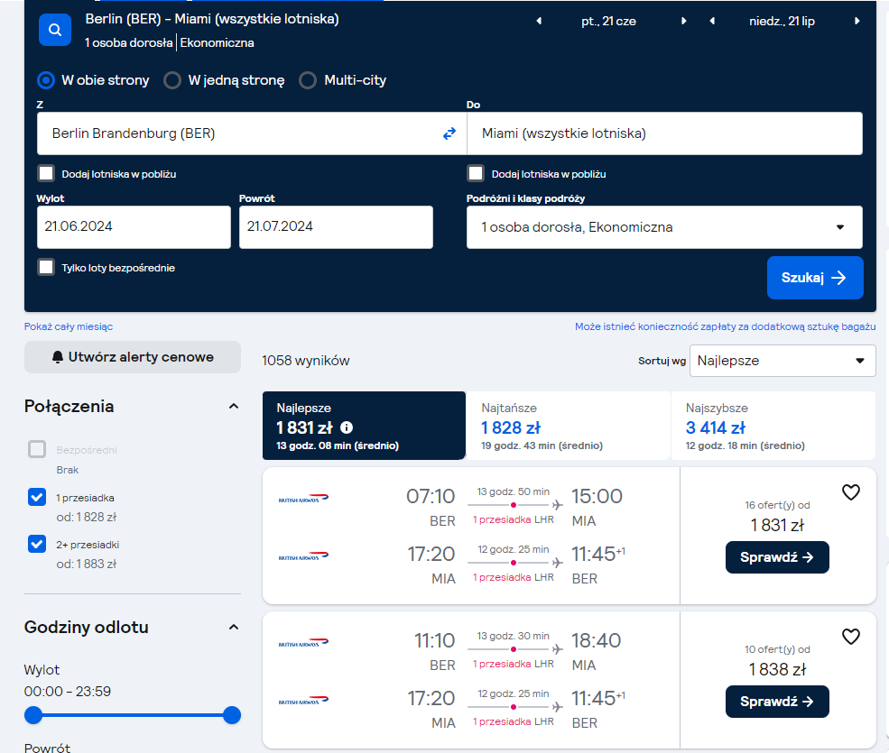
Task: Collapse the Połączenia filter section
Action: [234, 406]
